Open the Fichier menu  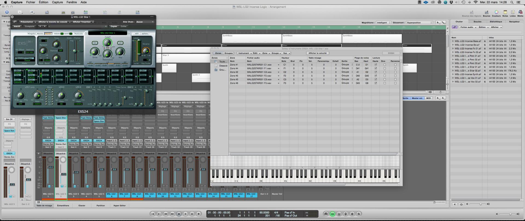point(31,2)
